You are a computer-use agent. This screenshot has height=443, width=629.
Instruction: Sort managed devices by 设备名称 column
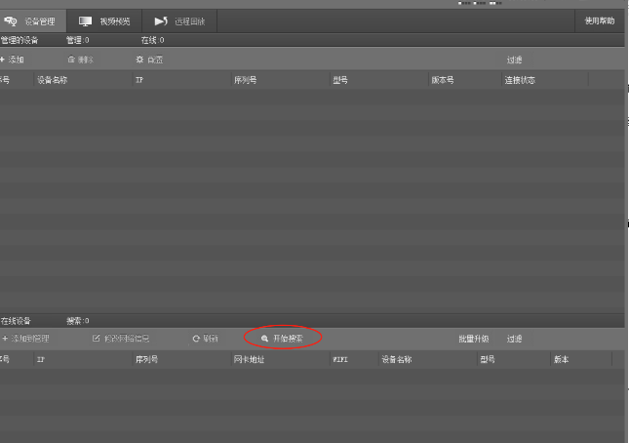pos(52,80)
